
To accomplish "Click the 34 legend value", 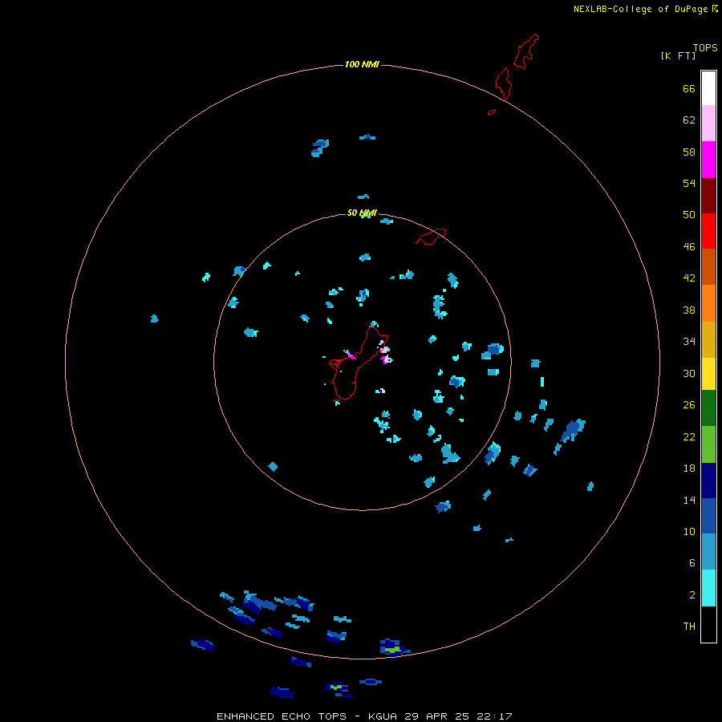I will click(689, 342).
